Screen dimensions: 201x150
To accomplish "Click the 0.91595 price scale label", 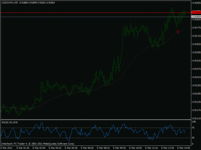I will tap(196, 52).
